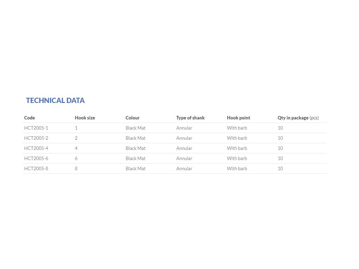Click Annular in the HCT2005-2 row
This screenshot has height=269, width=359.
coord(184,138)
